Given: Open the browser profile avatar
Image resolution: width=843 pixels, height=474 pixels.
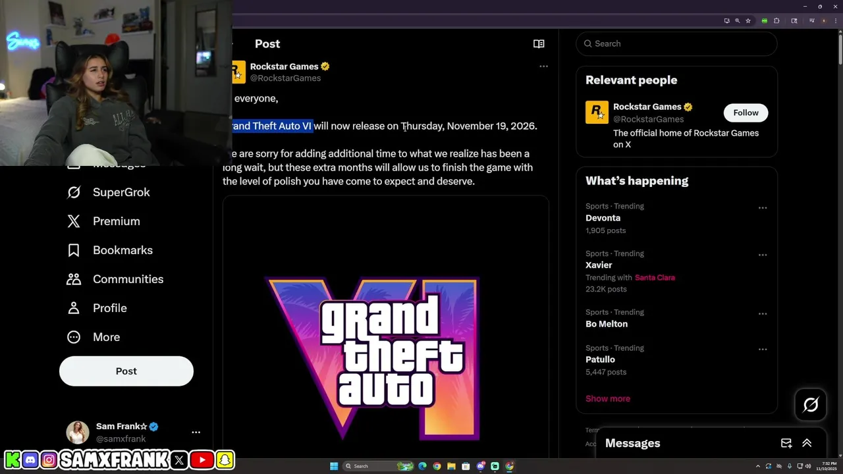Looking at the screenshot, I should (x=824, y=20).
